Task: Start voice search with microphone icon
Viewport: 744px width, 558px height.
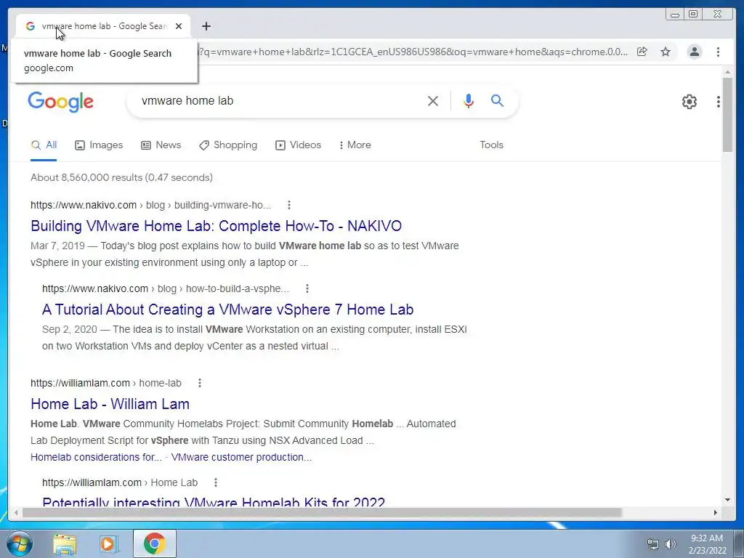Action: [469, 100]
